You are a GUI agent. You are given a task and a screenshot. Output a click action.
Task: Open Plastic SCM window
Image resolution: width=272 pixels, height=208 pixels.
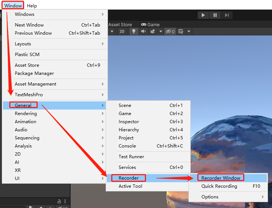coord(55,55)
